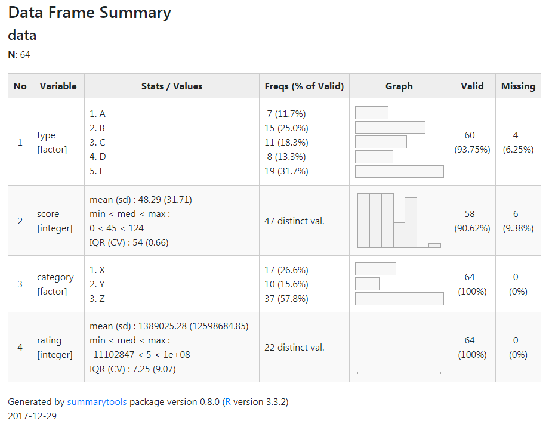
Task: Select the bar chart for the category variable
Action: coord(399,283)
